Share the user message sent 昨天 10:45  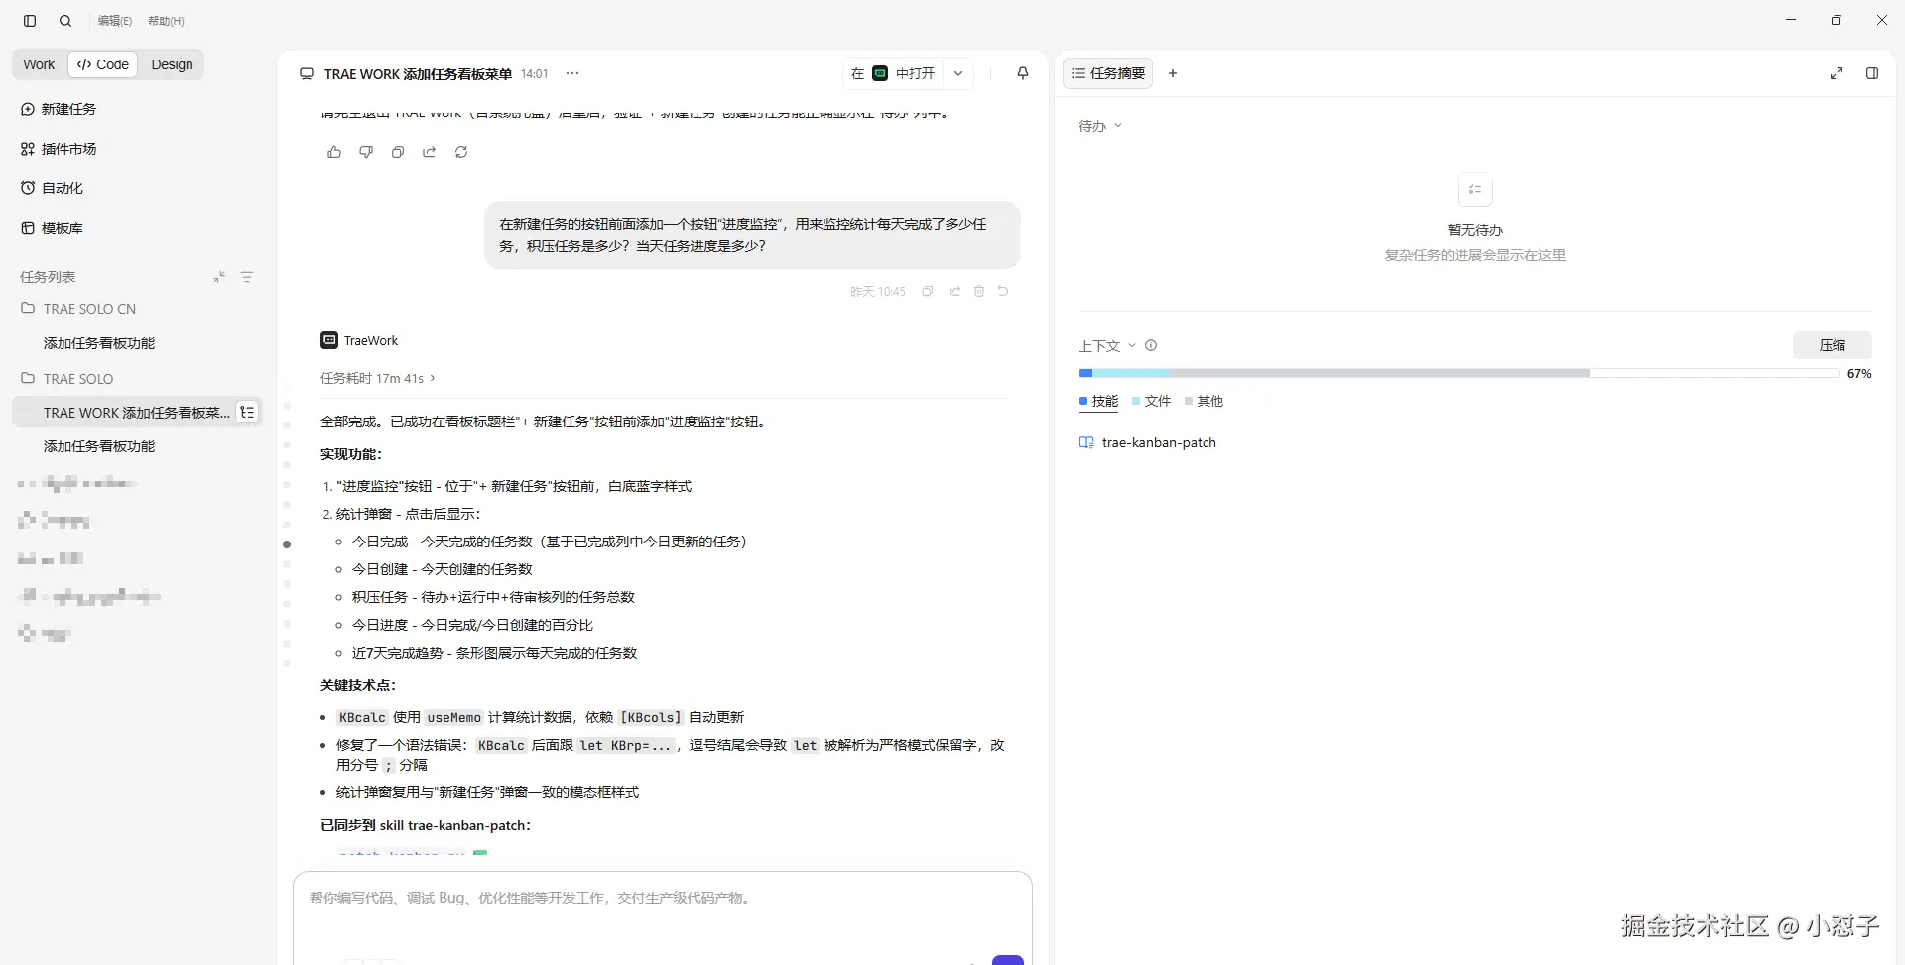[x=954, y=291]
